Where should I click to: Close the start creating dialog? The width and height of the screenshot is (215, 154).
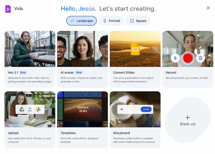tap(208, 8)
